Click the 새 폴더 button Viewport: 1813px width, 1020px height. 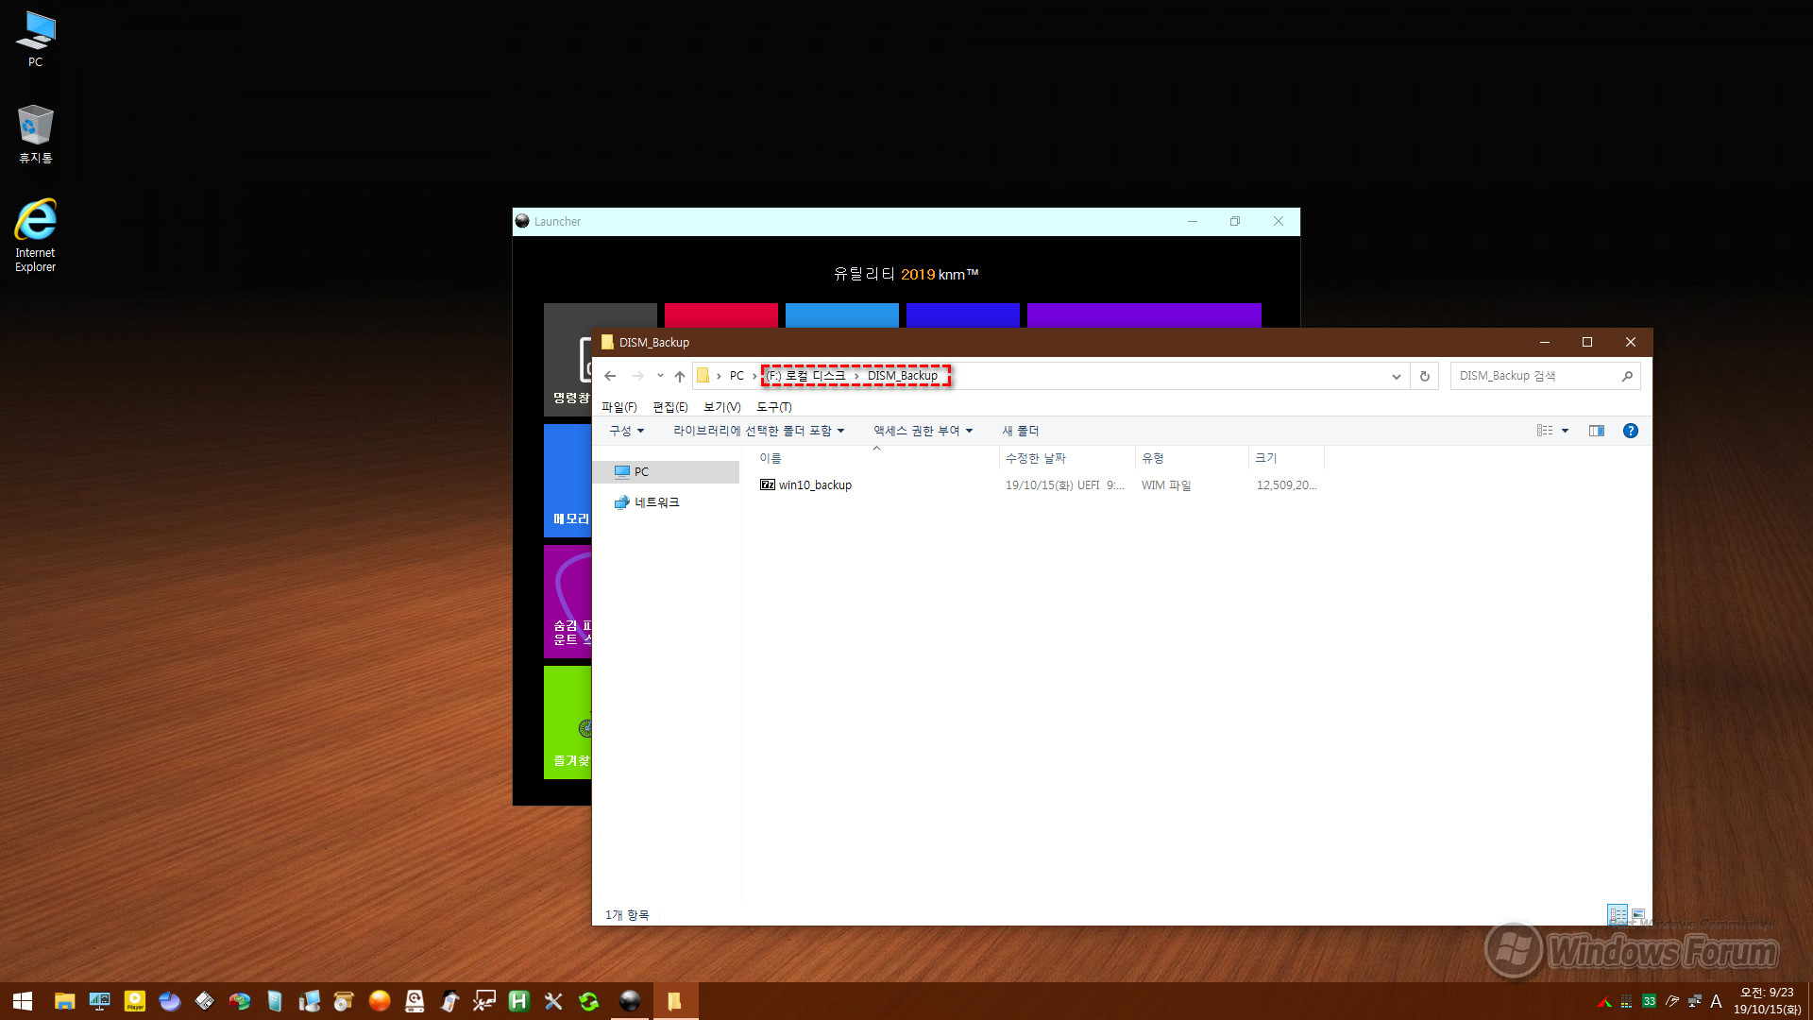[x=1021, y=431]
